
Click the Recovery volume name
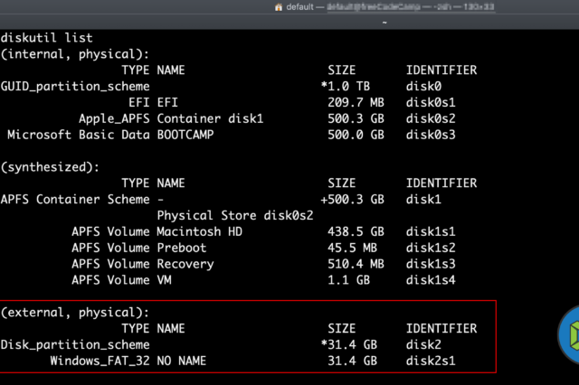(x=186, y=264)
